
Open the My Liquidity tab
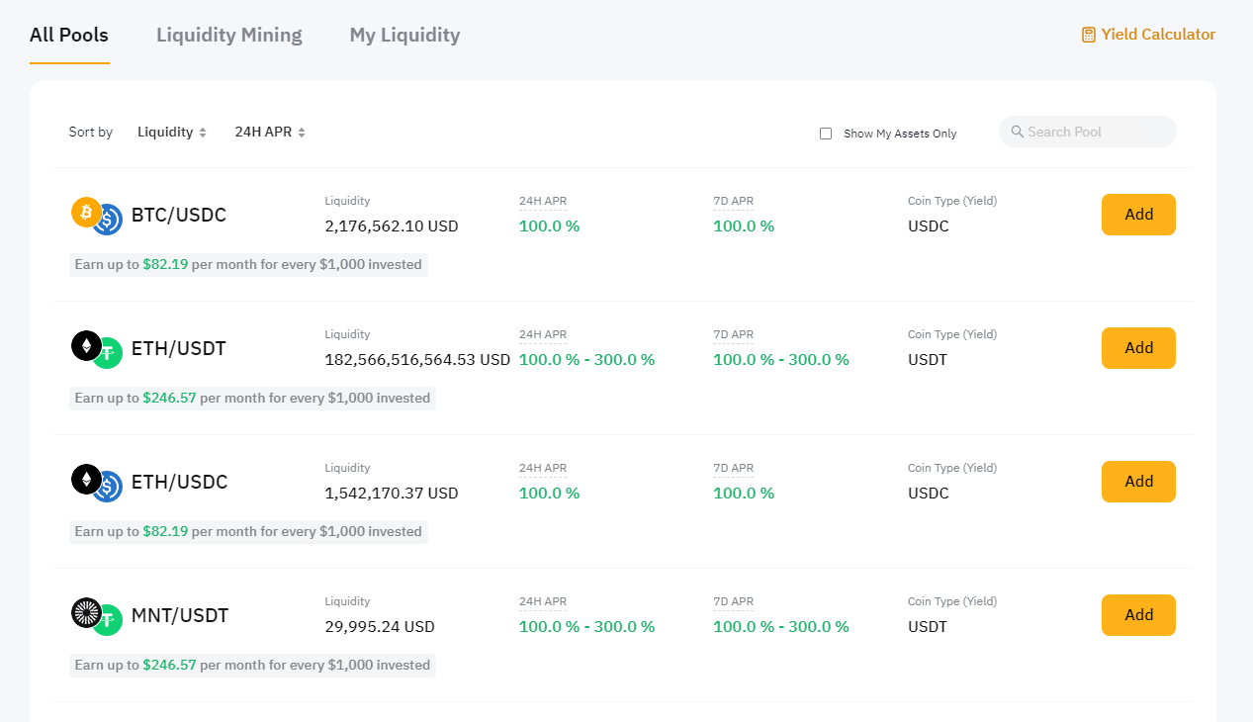coord(404,35)
